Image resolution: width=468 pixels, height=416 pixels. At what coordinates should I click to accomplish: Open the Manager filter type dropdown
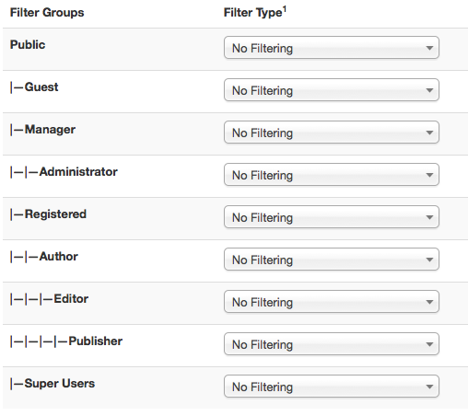[332, 133]
